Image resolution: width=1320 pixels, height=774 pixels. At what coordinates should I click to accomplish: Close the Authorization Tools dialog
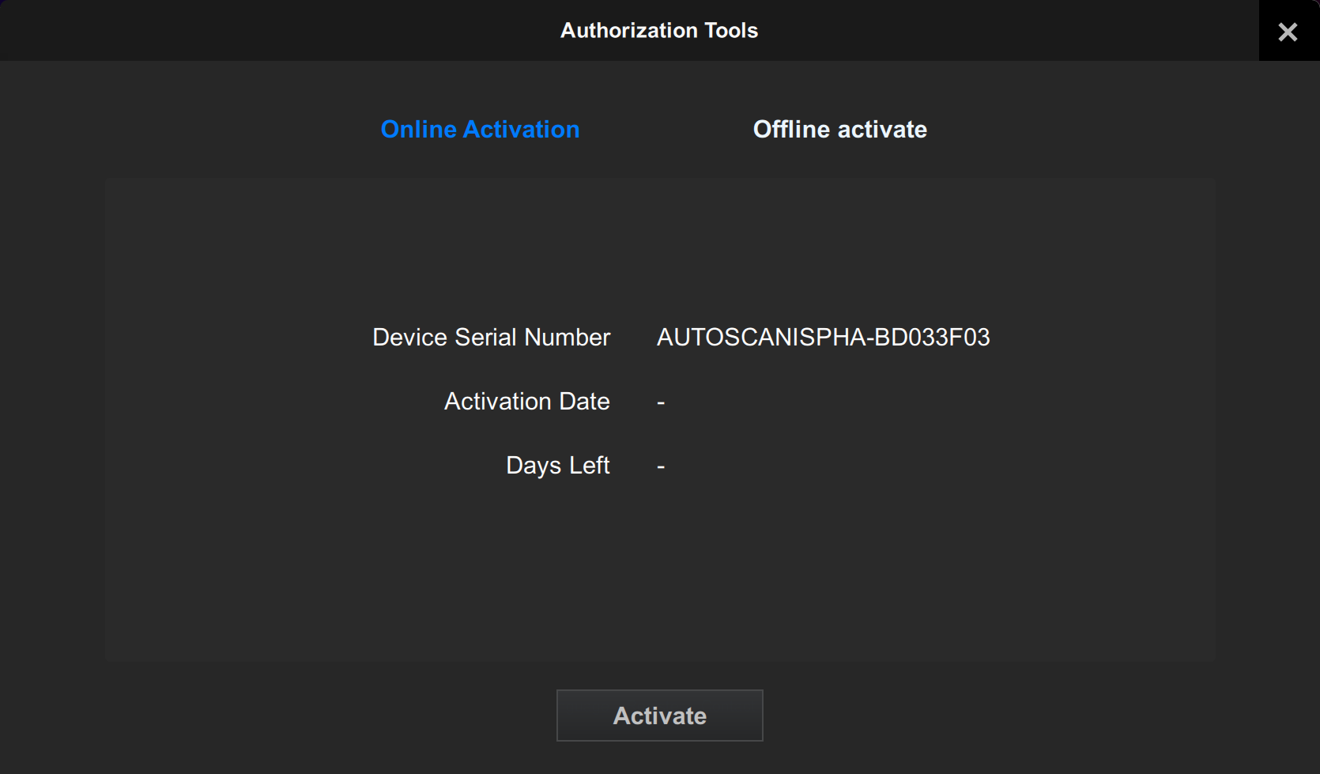coord(1288,32)
